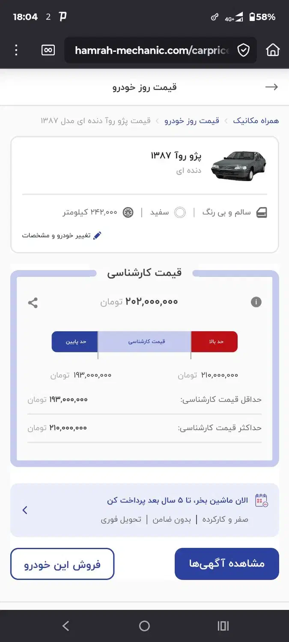Open the browser three-dot menu
The width and height of the screenshot is (289, 642).
coord(16,51)
